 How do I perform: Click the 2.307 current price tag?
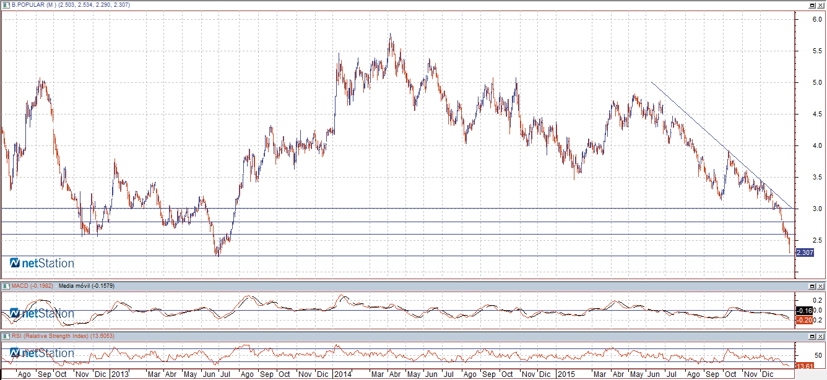pyautogui.click(x=804, y=253)
